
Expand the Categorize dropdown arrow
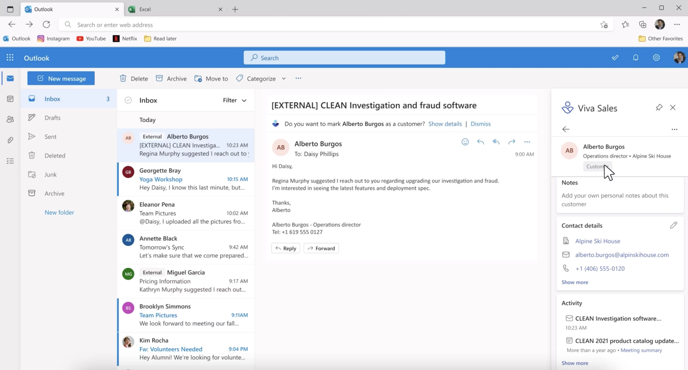pos(284,79)
